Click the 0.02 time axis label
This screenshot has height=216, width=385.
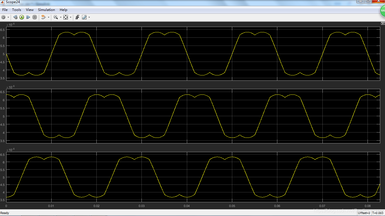coord(96,206)
